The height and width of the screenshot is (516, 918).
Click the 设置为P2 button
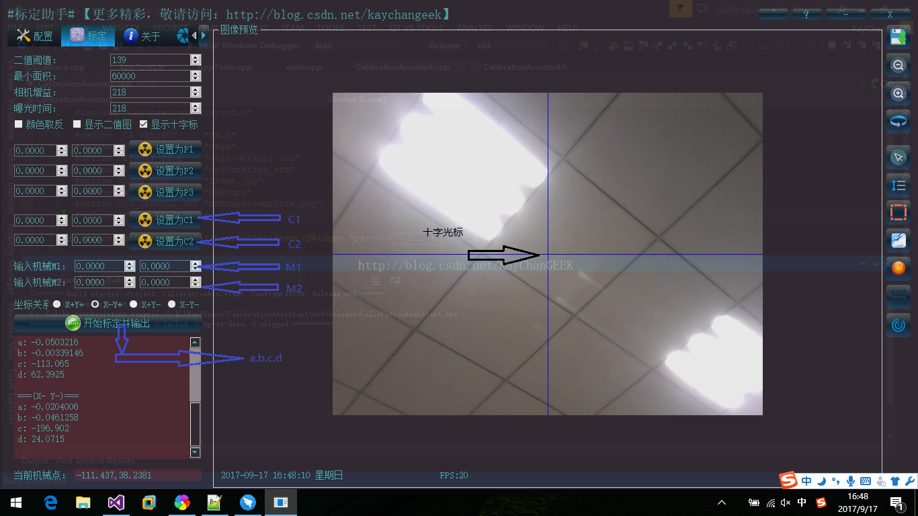point(165,171)
